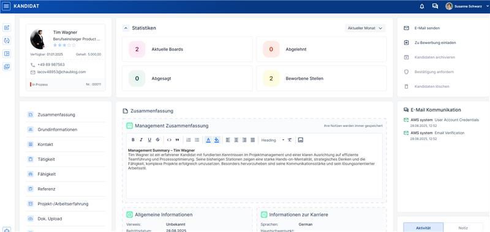Toggle blockquote formatting
This screenshot has height=232, width=490.
click(177, 140)
